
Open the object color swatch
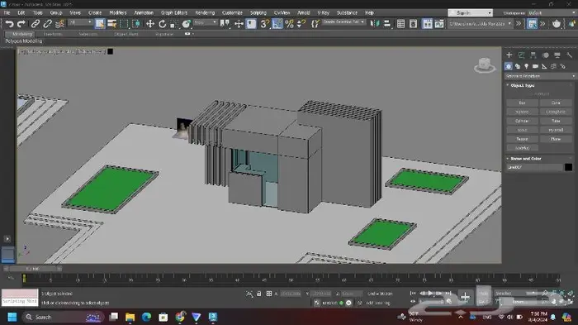(x=568, y=167)
